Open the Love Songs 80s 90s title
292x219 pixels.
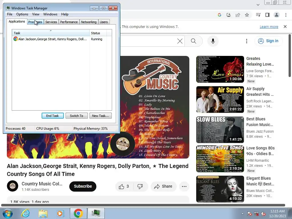260,151
